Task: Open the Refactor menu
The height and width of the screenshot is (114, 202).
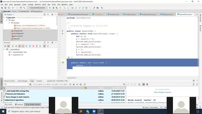Action: pos(38,4)
